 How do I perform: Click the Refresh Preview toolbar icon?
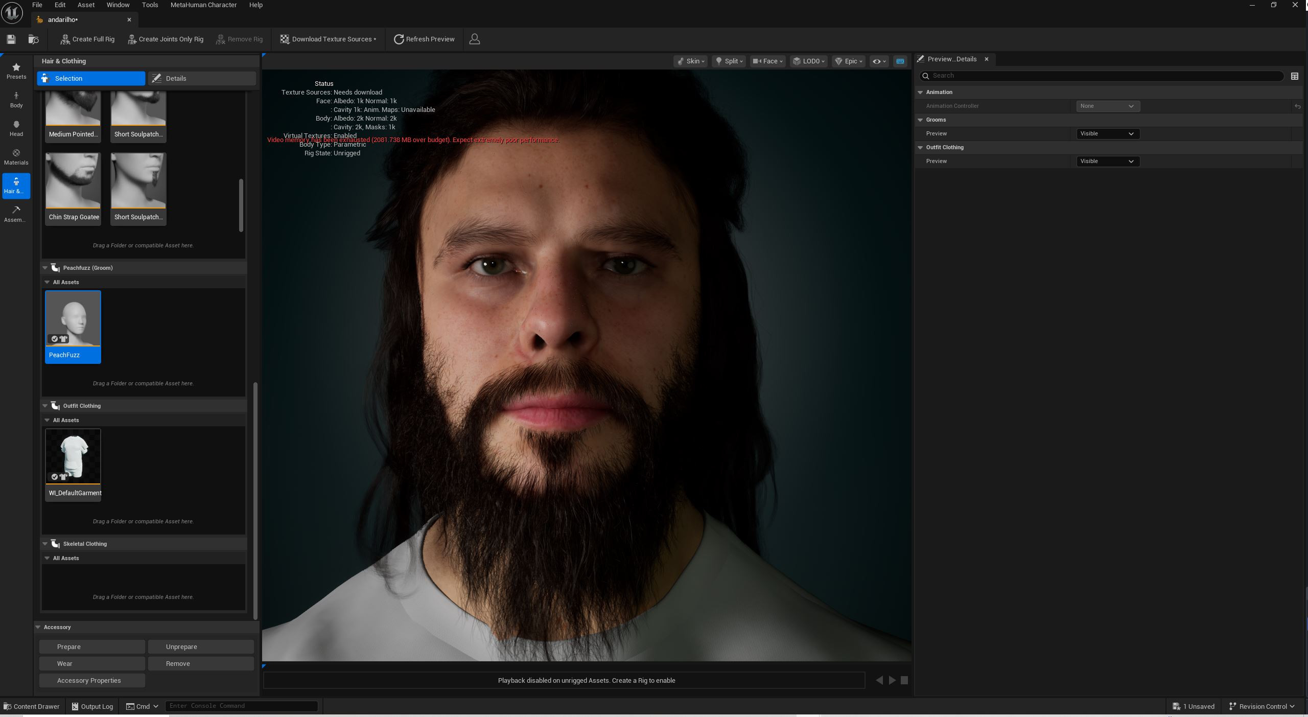point(399,39)
